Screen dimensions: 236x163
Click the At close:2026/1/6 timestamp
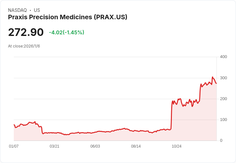point(24,46)
